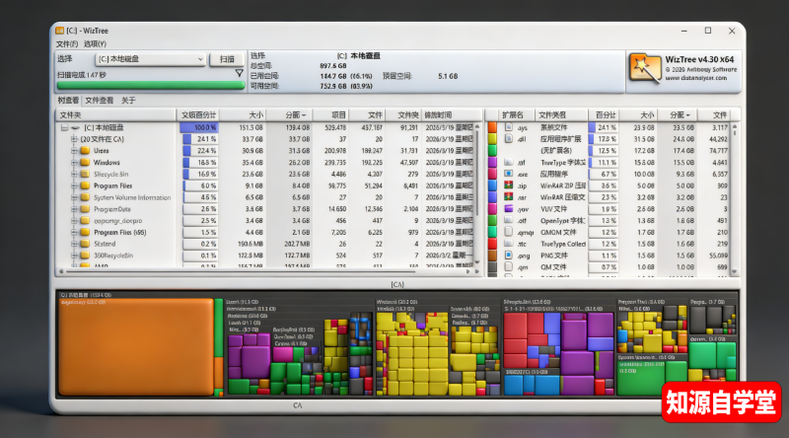Click the WizTree title bar app icon
The width and height of the screenshot is (789, 438).
point(60,31)
